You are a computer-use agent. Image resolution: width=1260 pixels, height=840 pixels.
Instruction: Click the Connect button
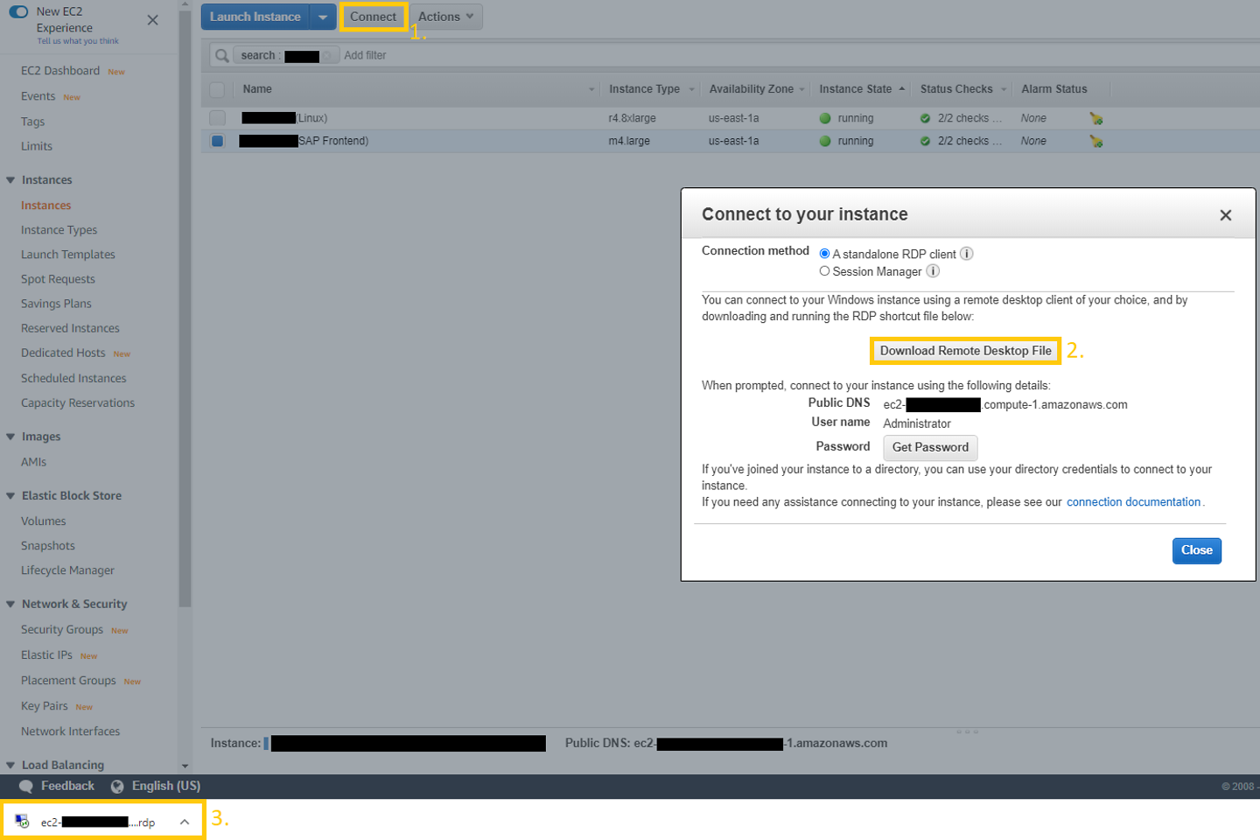[374, 17]
